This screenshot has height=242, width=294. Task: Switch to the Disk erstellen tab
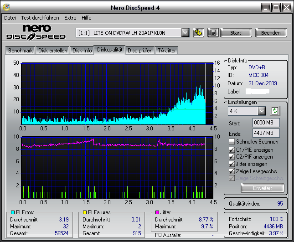click(53, 51)
